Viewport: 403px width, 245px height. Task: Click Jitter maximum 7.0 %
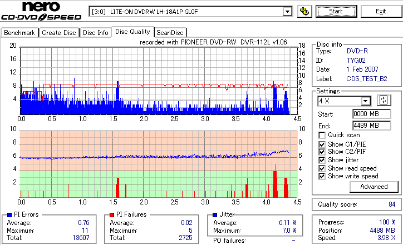[289, 231]
